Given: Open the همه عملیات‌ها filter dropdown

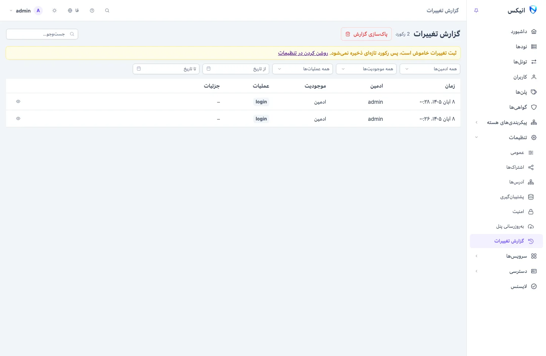Looking at the screenshot, I should (303, 69).
